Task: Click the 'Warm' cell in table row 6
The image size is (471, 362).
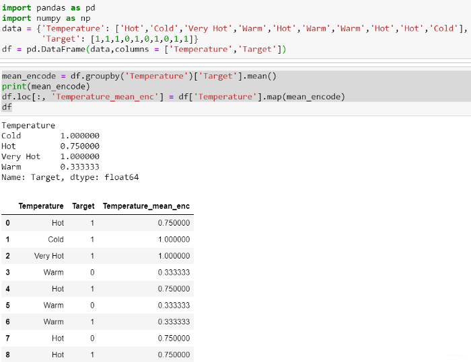Action: pos(53,322)
